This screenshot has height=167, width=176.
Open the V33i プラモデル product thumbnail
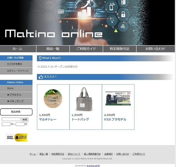(118, 99)
